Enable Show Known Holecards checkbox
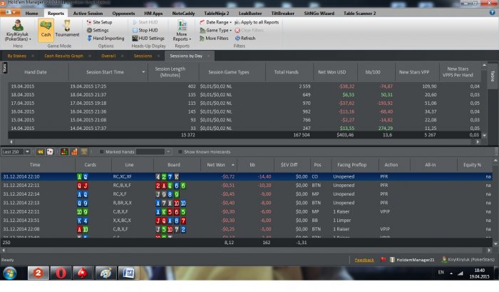499x292 pixels. coord(180,152)
